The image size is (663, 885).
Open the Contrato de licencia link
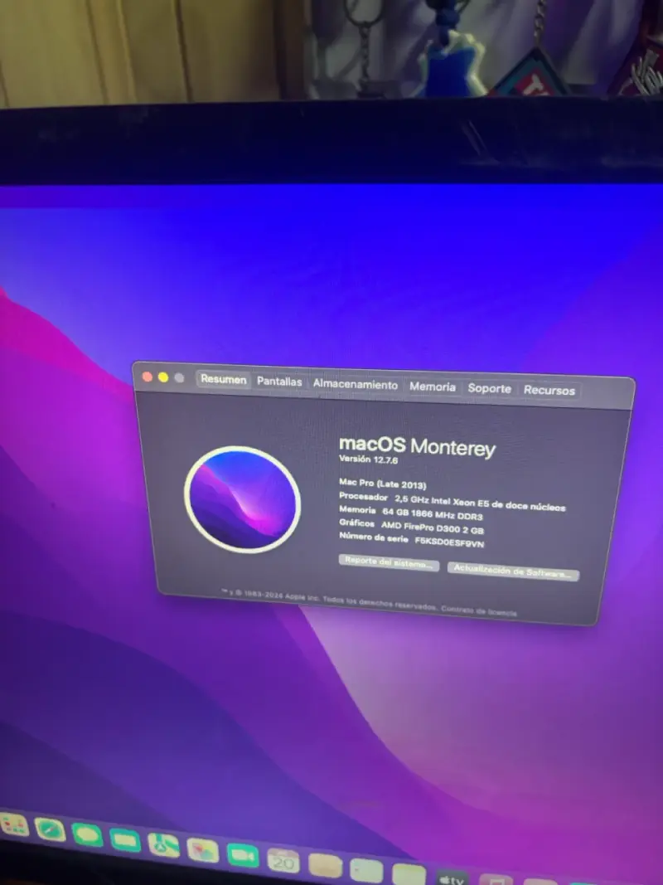pyautogui.click(x=479, y=610)
